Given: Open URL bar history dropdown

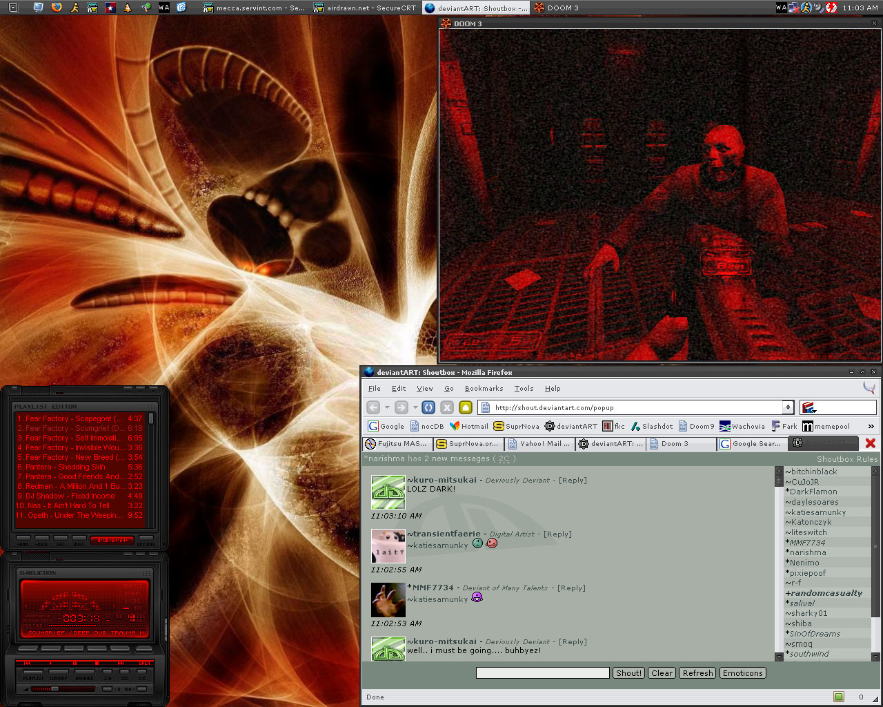Looking at the screenshot, I should click(x=788, y=407).
